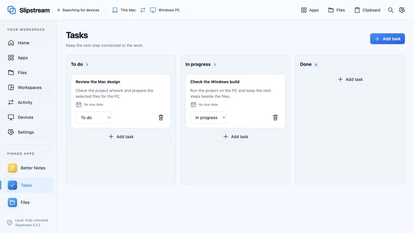This screenshot has height=233, width=414.
Task: Click the Slipstream 0.2.2 version text
Action: tap(28, 225)
